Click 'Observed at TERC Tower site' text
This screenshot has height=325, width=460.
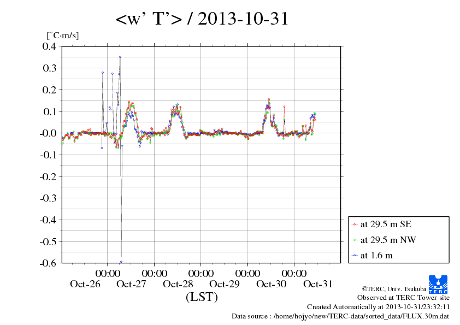(x=403, y=298)
